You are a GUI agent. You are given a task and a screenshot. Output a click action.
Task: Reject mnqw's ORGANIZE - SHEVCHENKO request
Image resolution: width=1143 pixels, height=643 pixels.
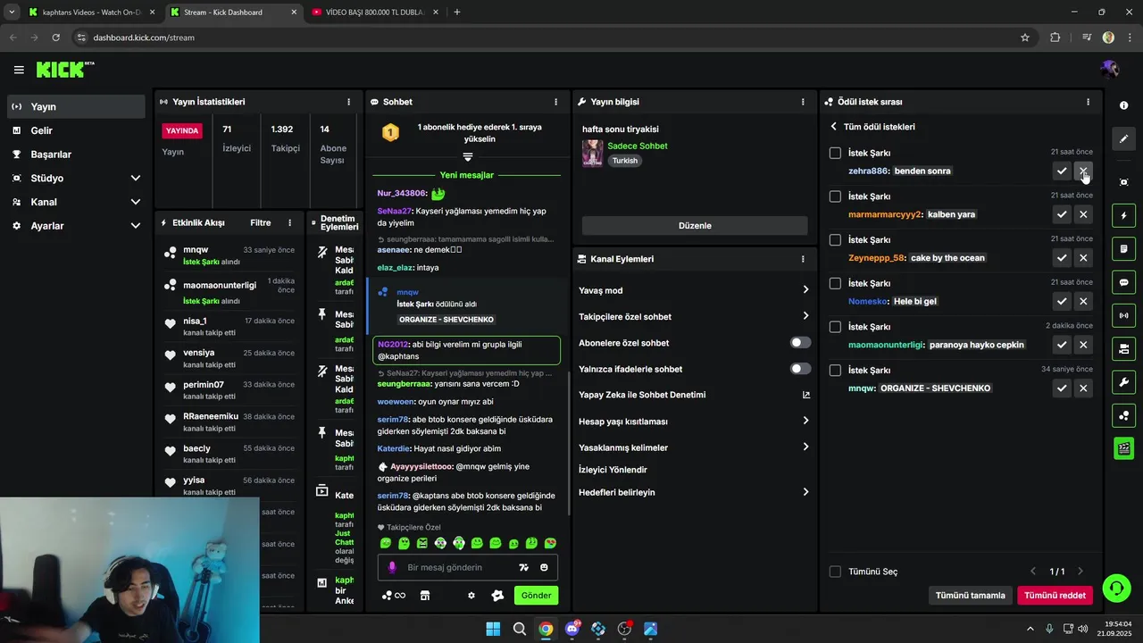pyautogui.click(x=1083, y=388)
